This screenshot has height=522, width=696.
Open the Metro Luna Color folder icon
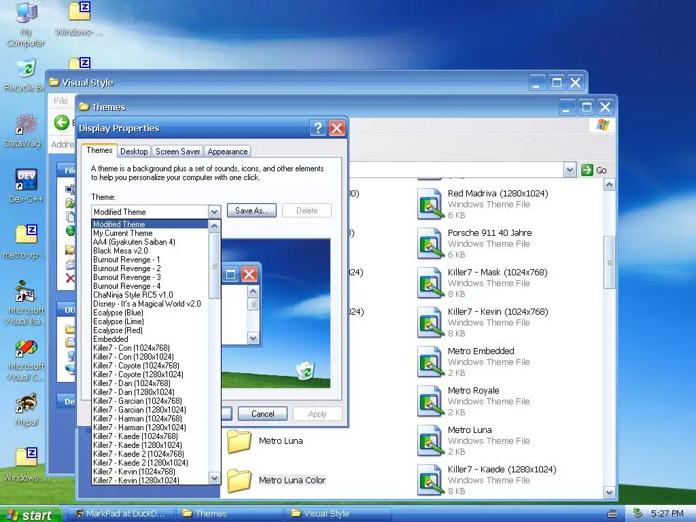click(239, 481)
